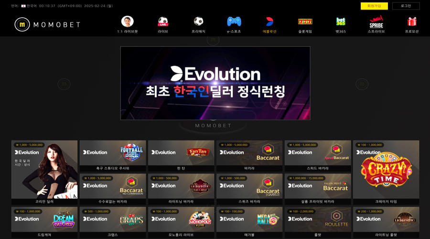Open the 프로모션 gift box icon
The height and width of the screenshot is (239, 430).
click(412, 22)
